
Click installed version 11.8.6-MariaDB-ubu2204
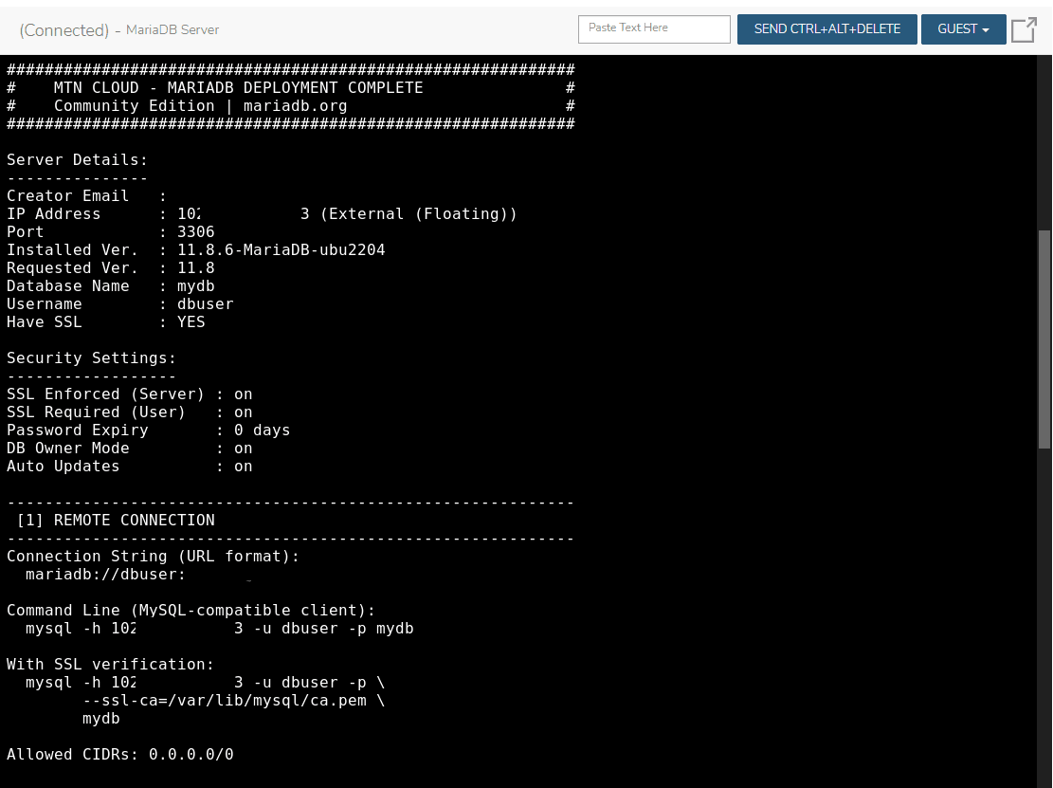pos(281,250)
